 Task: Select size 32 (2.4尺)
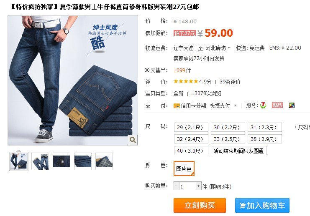point(191,139)
